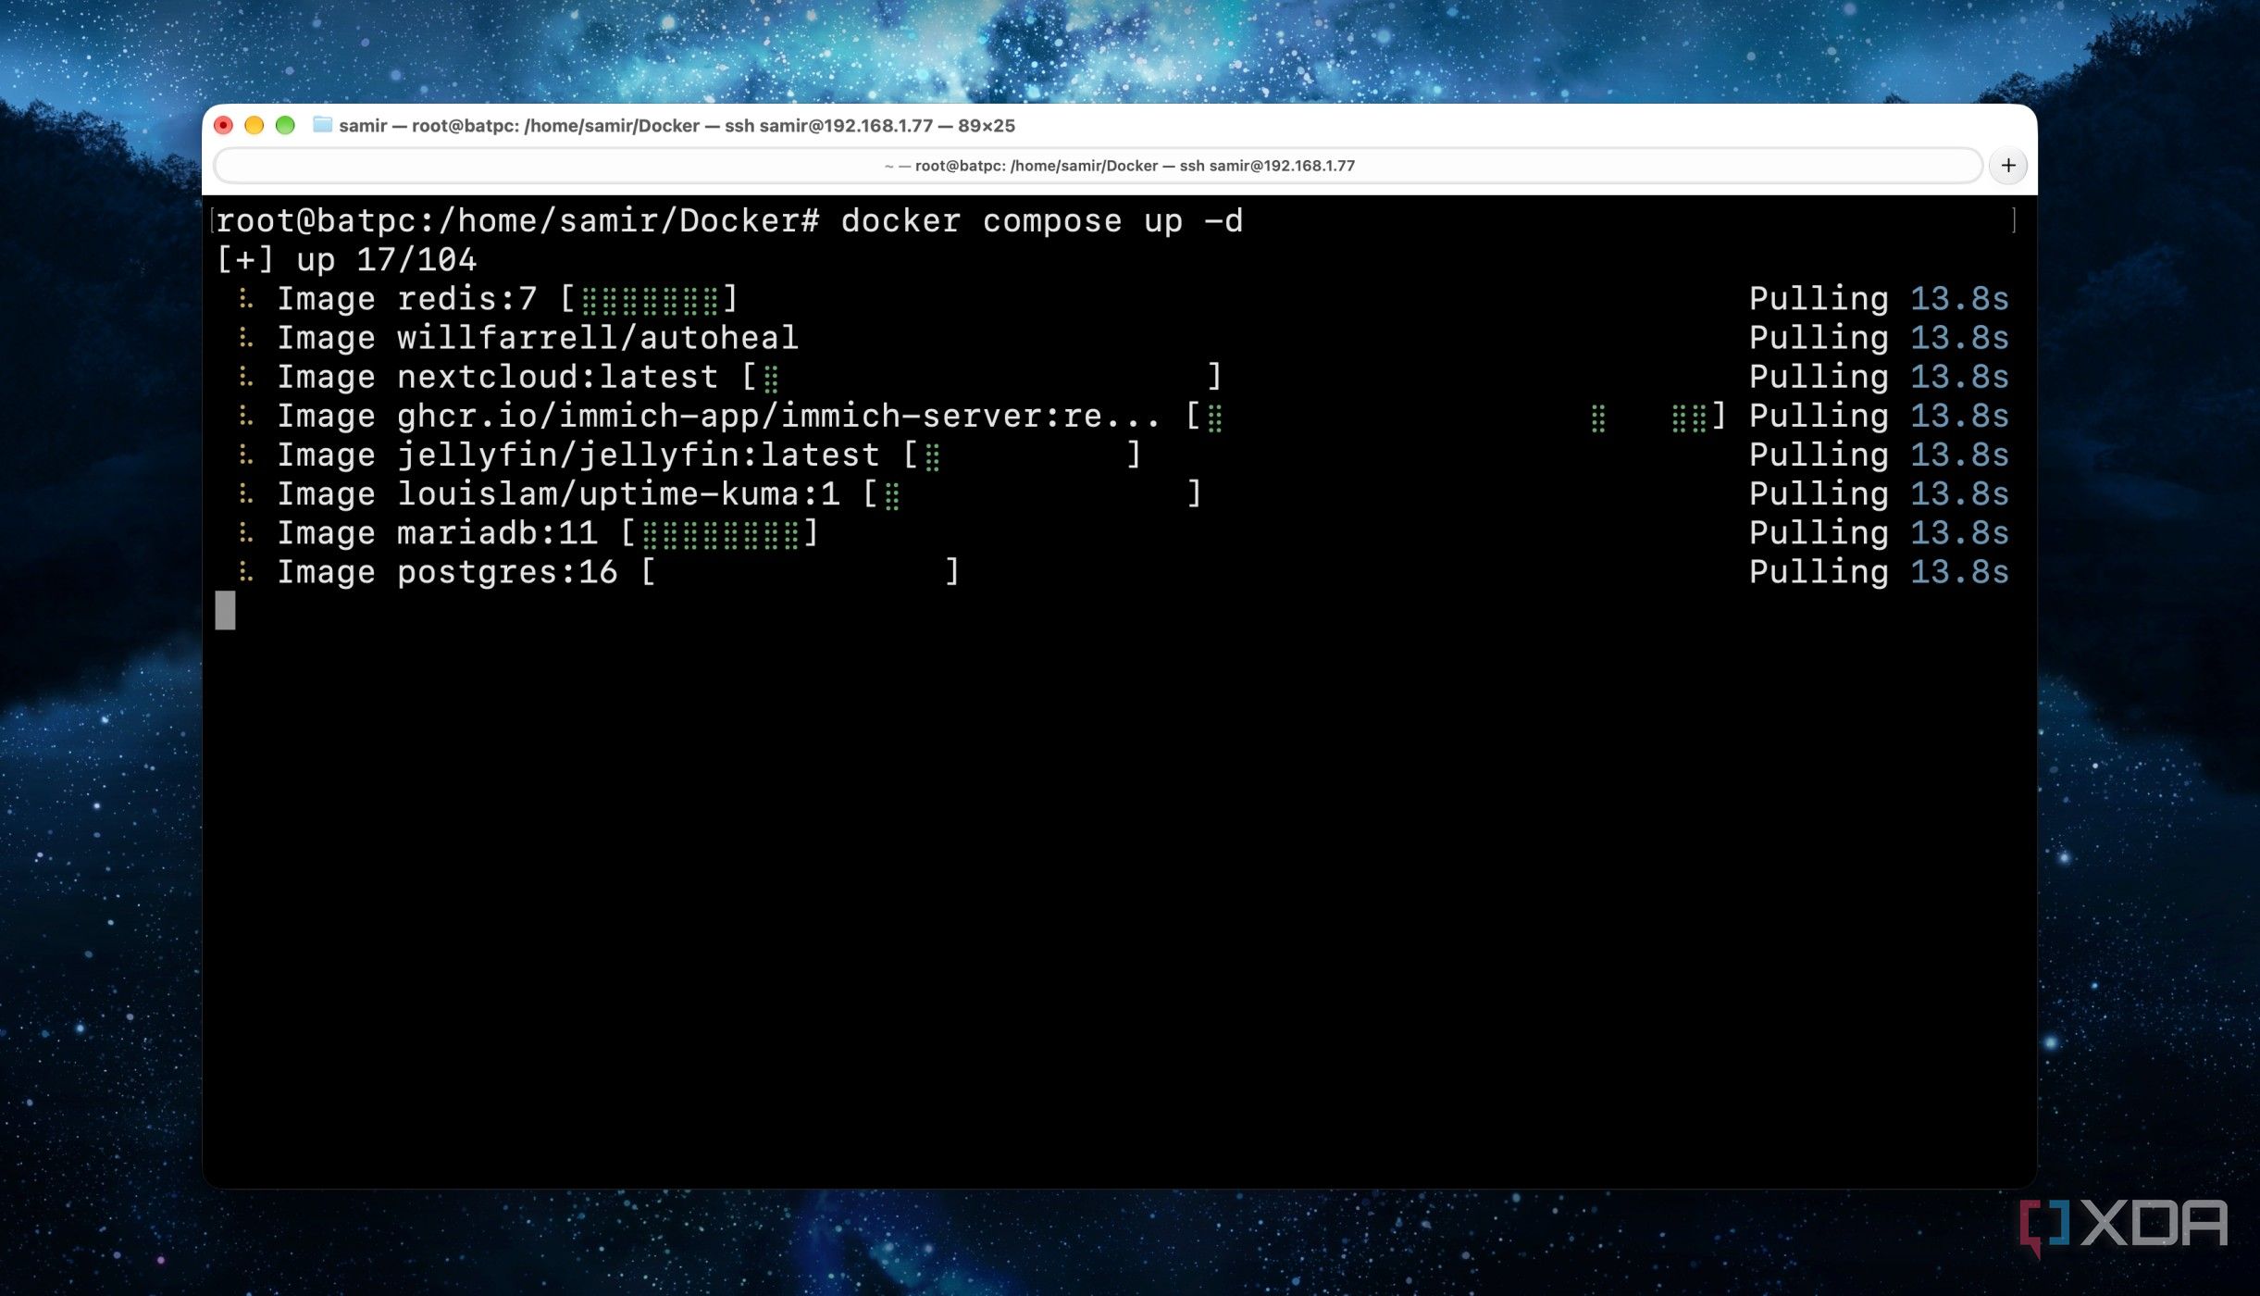Click the spinner icon beside immich-server
Viewport: 2260px width, 1296px height.
click(245, 416)
